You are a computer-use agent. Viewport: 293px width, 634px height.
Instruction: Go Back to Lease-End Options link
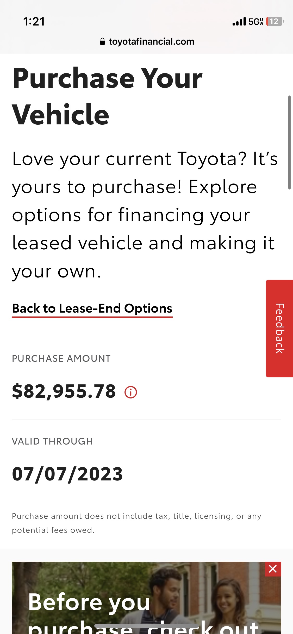tap(92, 309)
